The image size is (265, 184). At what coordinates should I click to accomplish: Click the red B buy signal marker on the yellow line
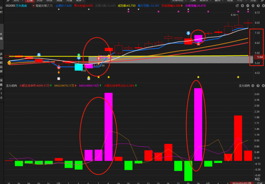99,58
